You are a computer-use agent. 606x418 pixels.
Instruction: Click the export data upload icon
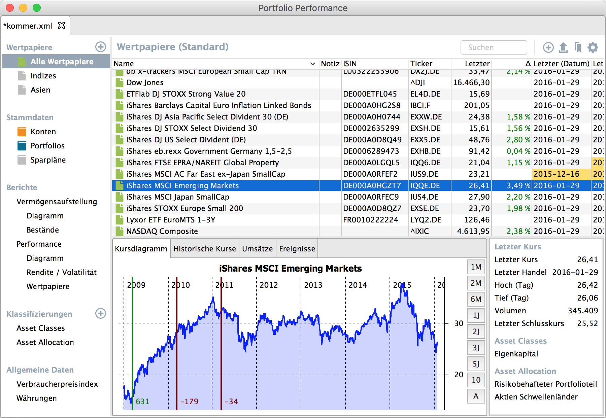pos(563,47)
